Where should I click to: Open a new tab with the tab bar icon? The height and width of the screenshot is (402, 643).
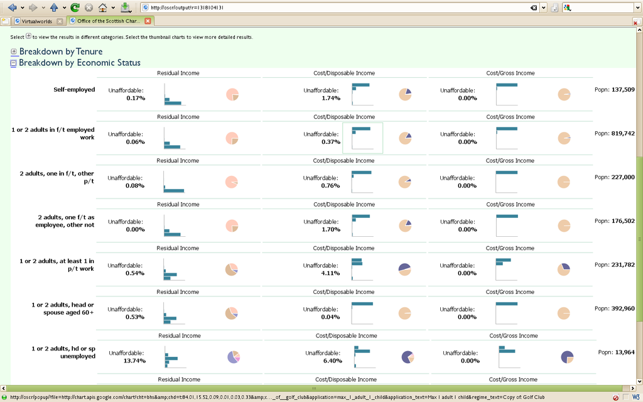click(5, 21)
